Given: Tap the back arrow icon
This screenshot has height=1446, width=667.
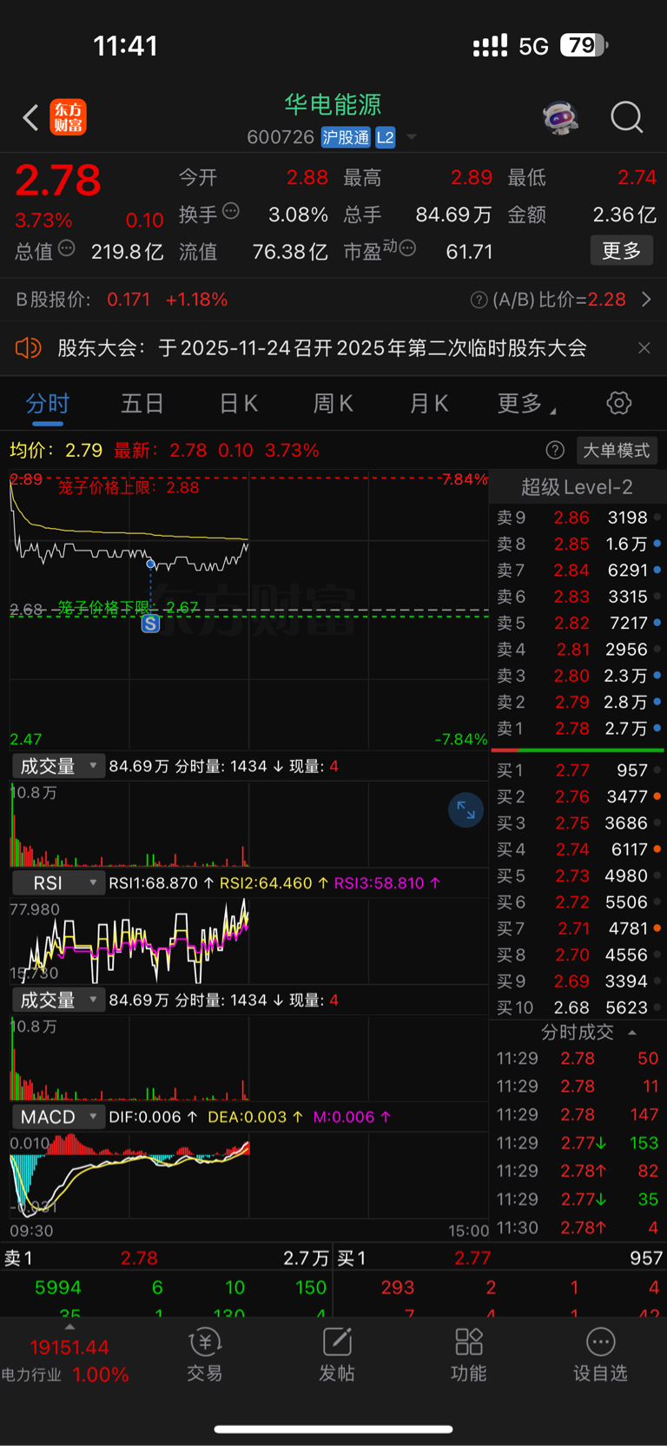Looking at the screenshot, I should (30, 117).
